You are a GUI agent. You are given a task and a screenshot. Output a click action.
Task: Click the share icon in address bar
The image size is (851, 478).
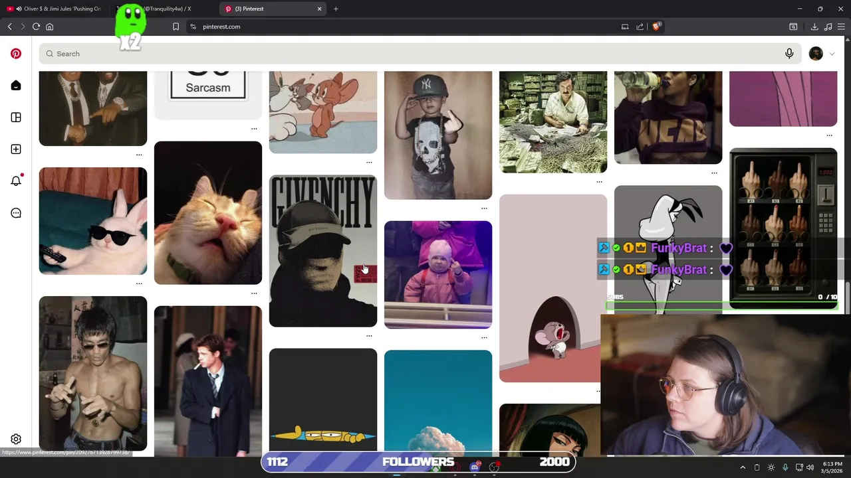pos(640,27)
